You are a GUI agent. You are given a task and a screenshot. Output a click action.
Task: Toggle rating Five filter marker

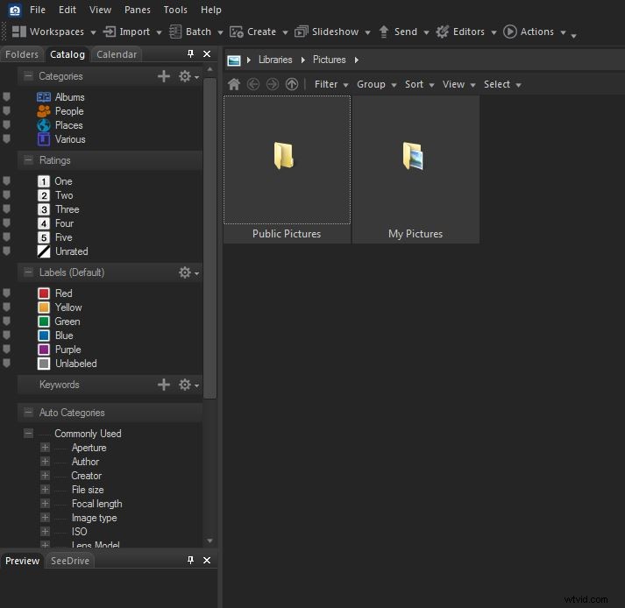(6, 237)
